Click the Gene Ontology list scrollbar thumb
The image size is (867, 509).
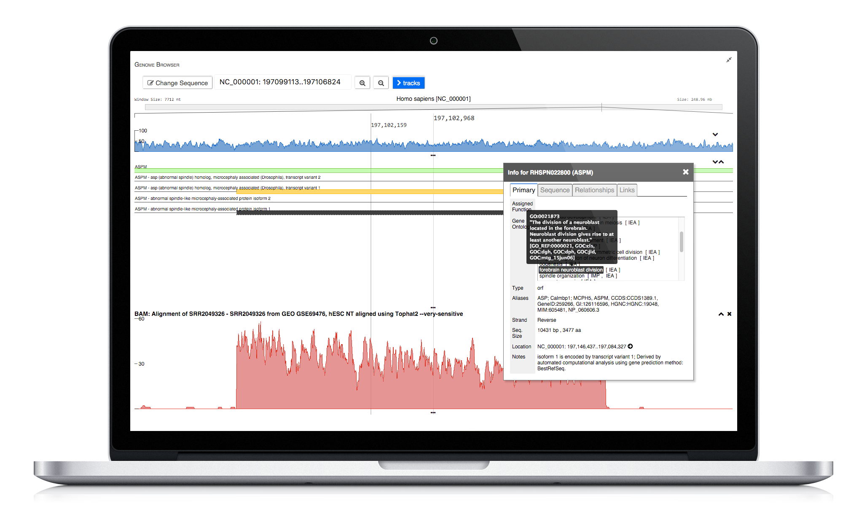[x=681, y=242]
